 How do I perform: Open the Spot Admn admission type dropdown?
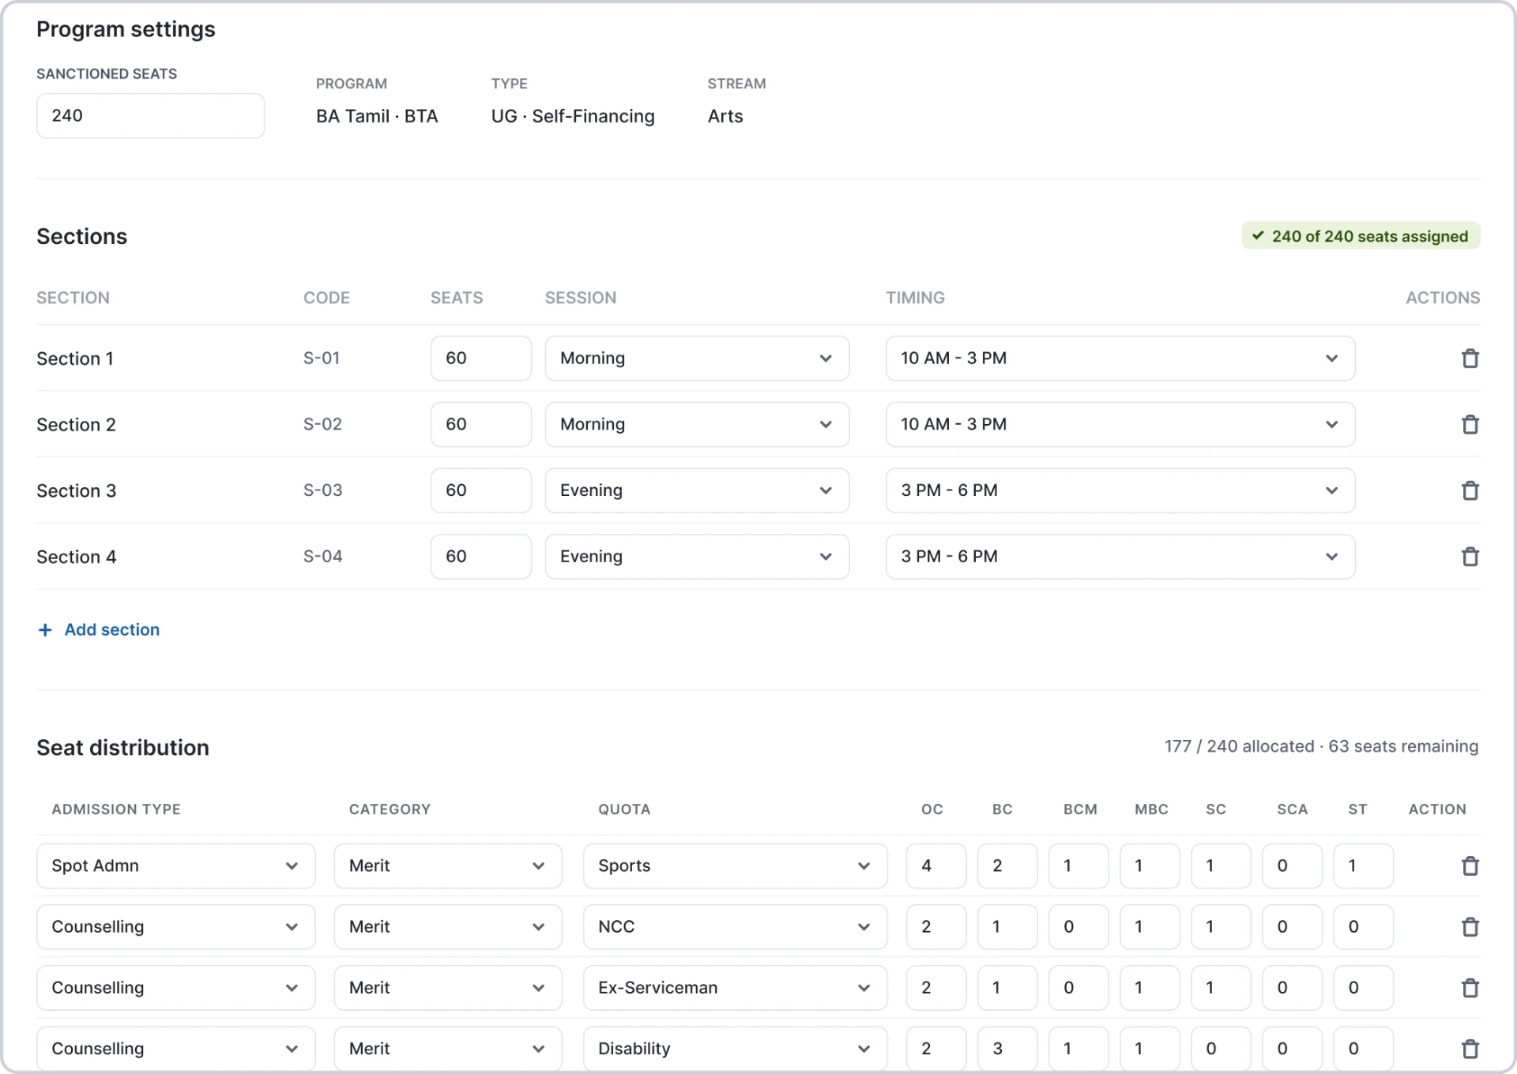click(175, 866)
